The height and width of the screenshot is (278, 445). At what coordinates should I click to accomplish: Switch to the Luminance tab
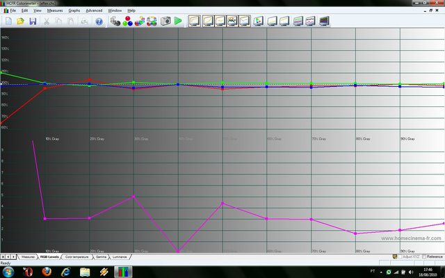[x=120, y=256]
